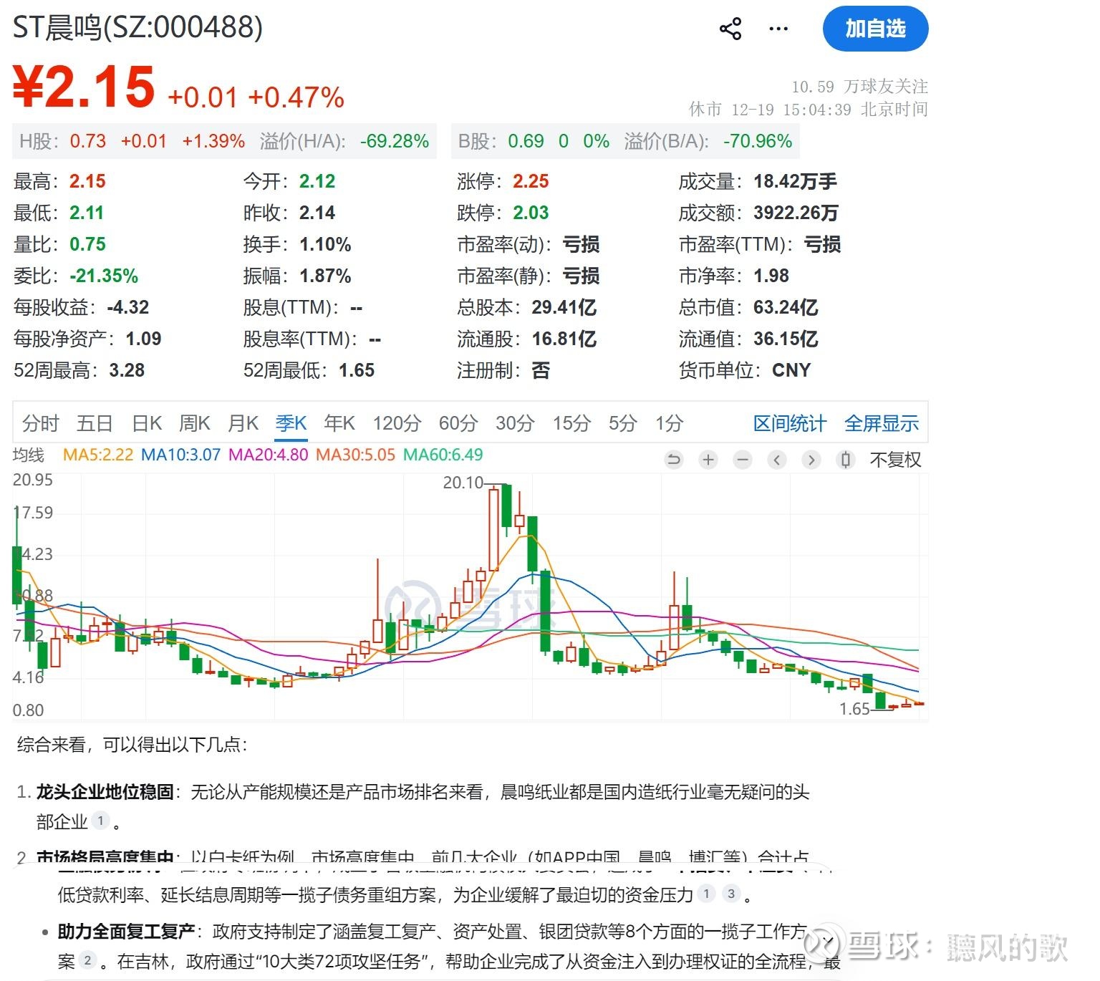Switch to the 年K chart tab
The height and width of the screenshot is (981, 1100).
point(339,424)
